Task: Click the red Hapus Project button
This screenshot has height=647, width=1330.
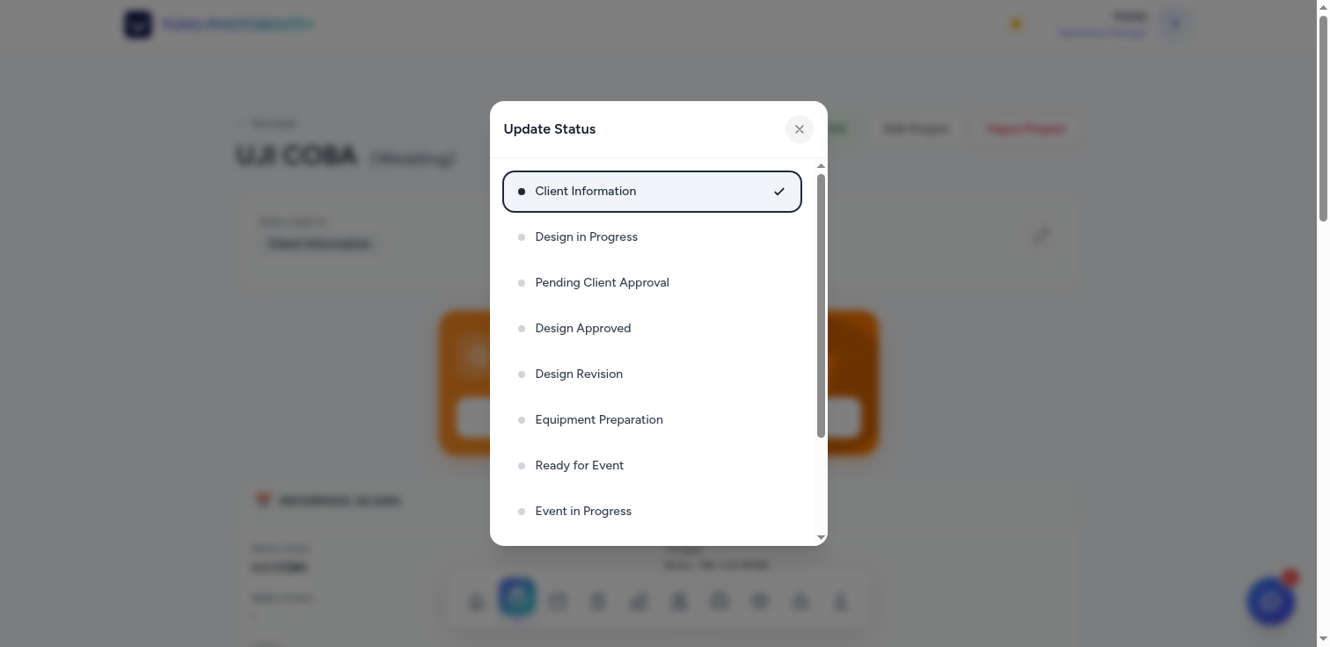Action: coord(1026,129)
